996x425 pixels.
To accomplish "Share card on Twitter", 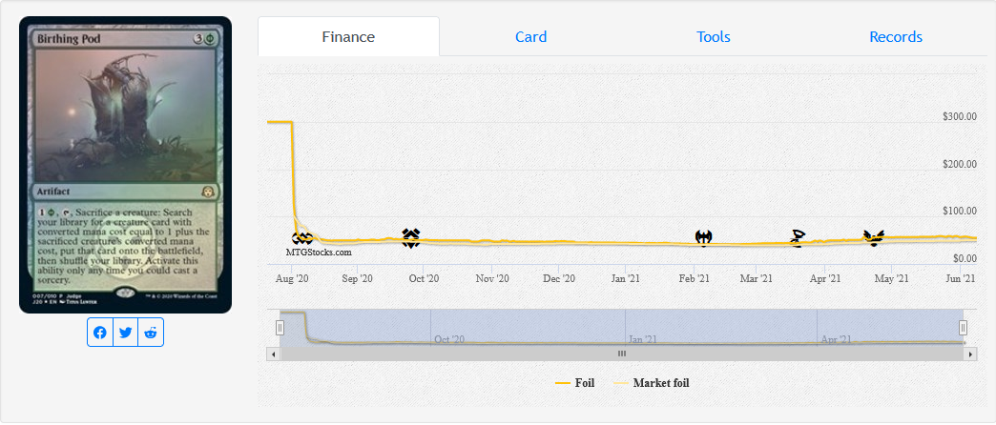I will pyautogui.click(x=126, y=333).
